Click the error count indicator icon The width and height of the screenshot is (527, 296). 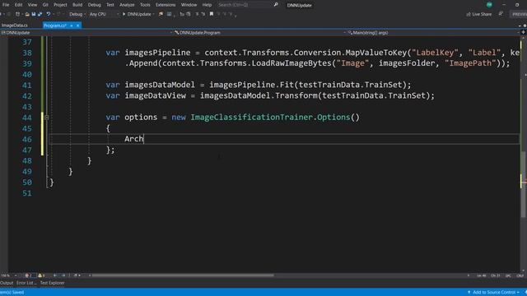pyautogui.click(x=28, y=275)
